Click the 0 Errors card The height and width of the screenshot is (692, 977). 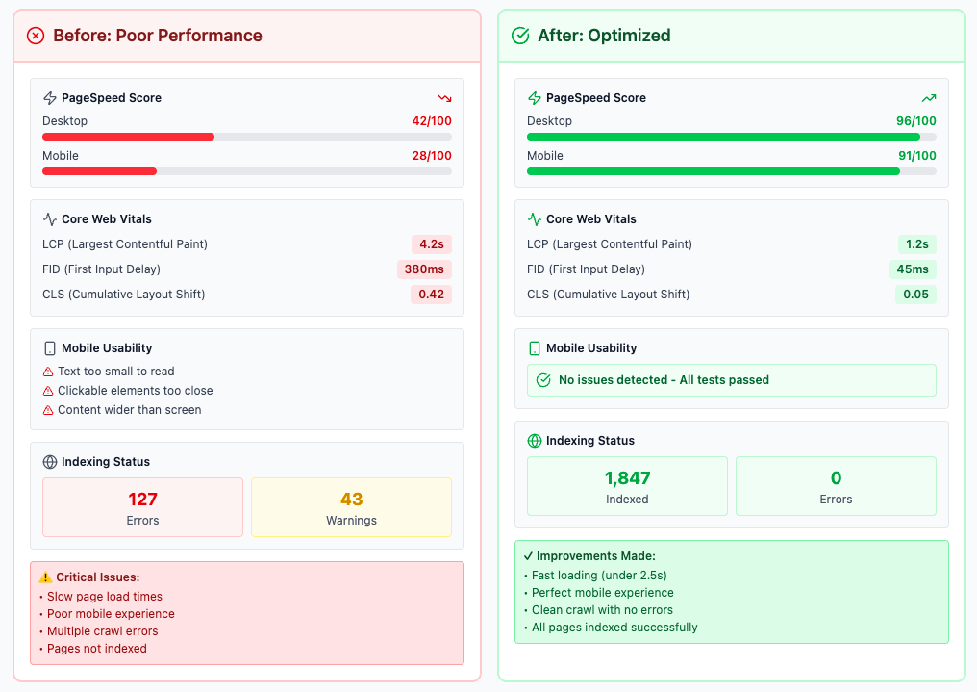(x=837, y=486)
